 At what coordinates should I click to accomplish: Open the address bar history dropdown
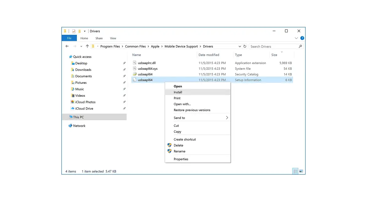(x=240, y=46)
